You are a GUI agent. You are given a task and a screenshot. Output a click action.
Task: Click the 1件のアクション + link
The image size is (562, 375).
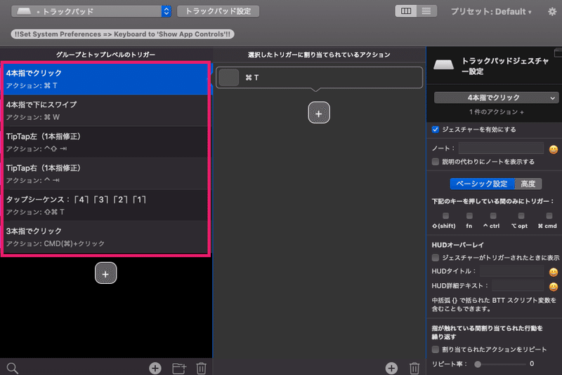click(x=497, y=112)
